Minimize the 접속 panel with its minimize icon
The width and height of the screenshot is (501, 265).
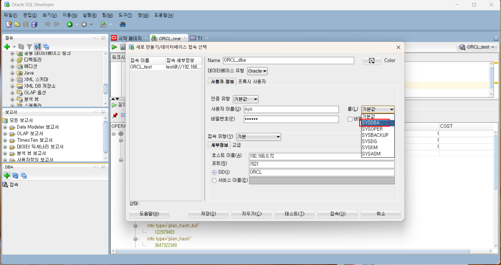pyautogui.click(x=103, y=38)
